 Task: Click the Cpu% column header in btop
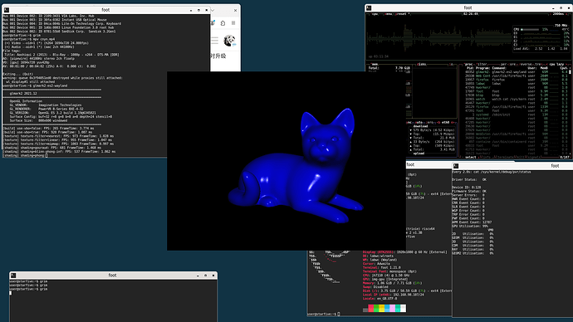[564, 68]
